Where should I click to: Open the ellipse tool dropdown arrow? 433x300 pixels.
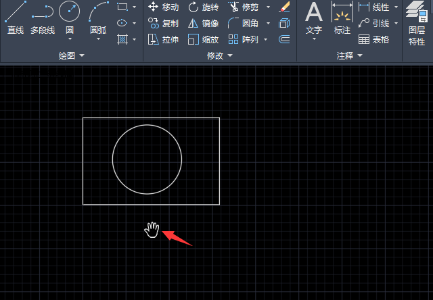(134, 23)
